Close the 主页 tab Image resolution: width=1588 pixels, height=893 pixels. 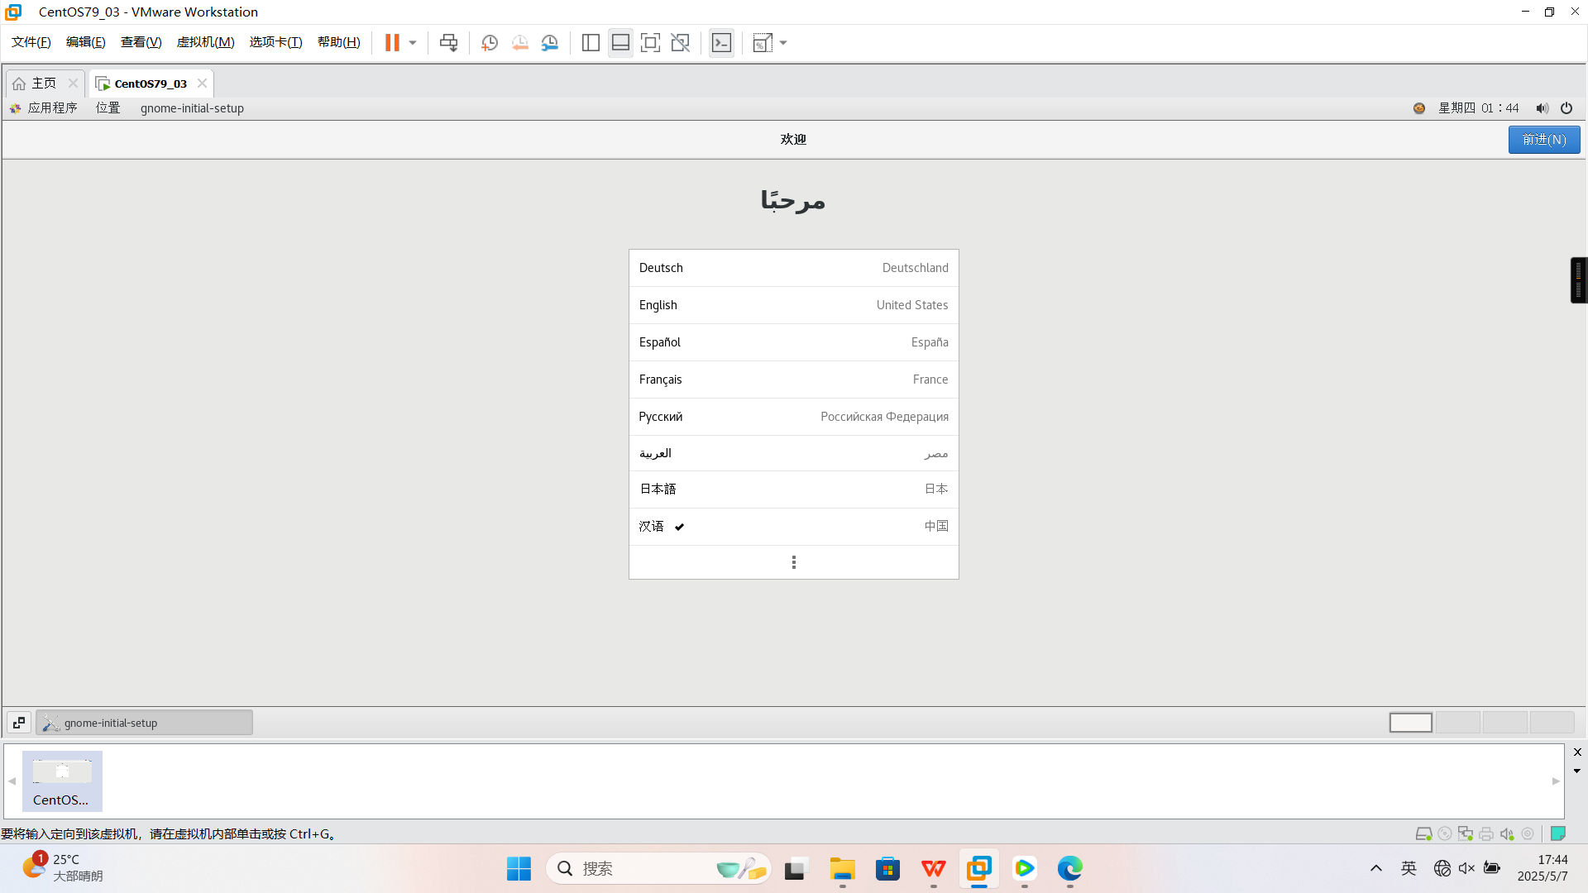(x=73, y=84)
